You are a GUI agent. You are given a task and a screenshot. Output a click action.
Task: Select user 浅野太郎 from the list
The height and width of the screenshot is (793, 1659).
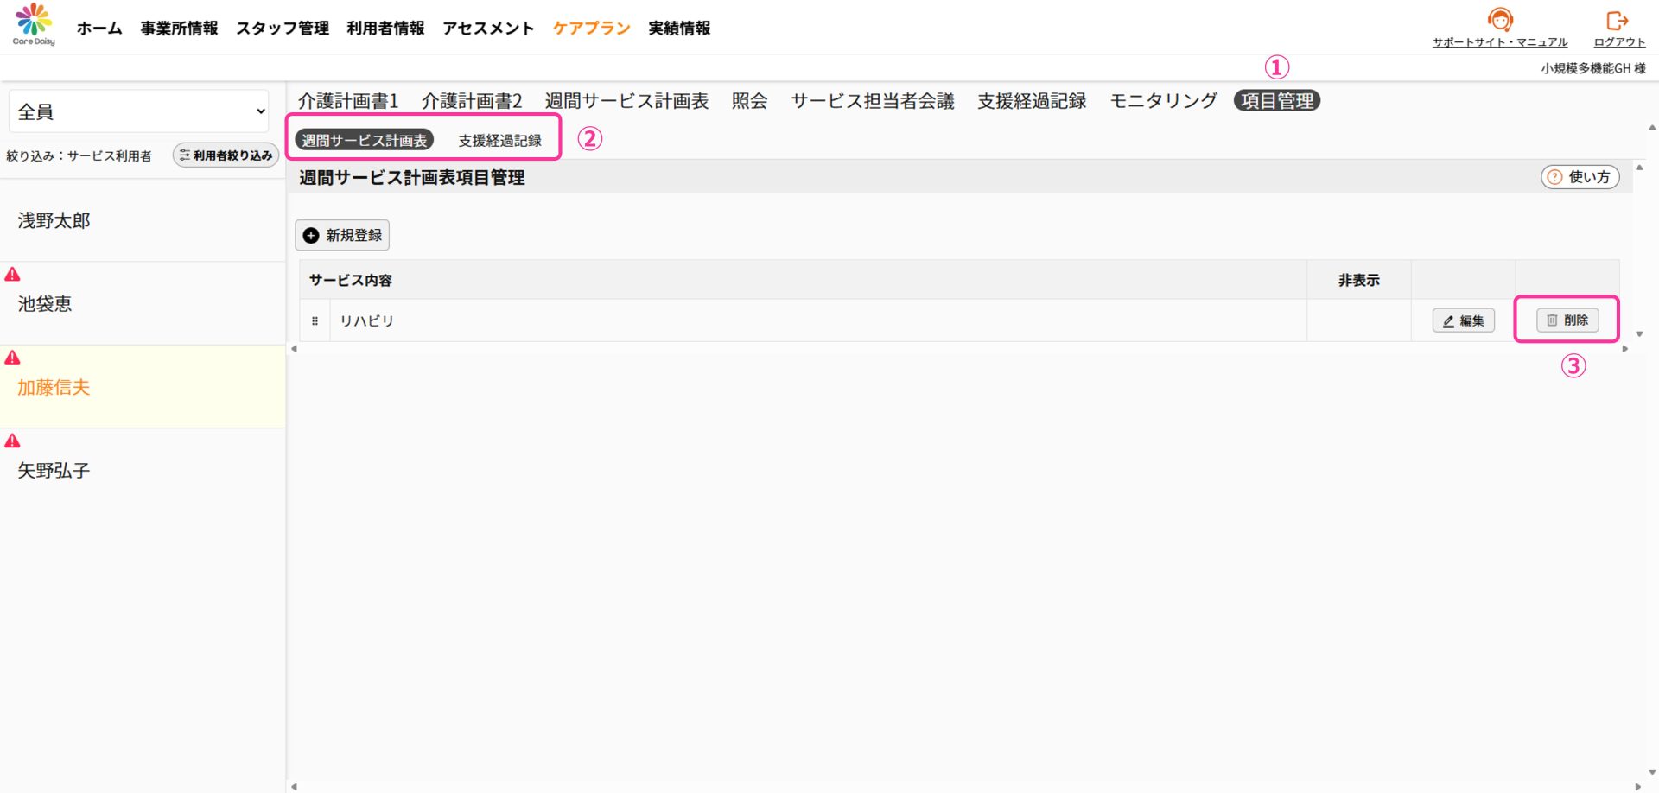pyautogui.click(x=54, y=221)
